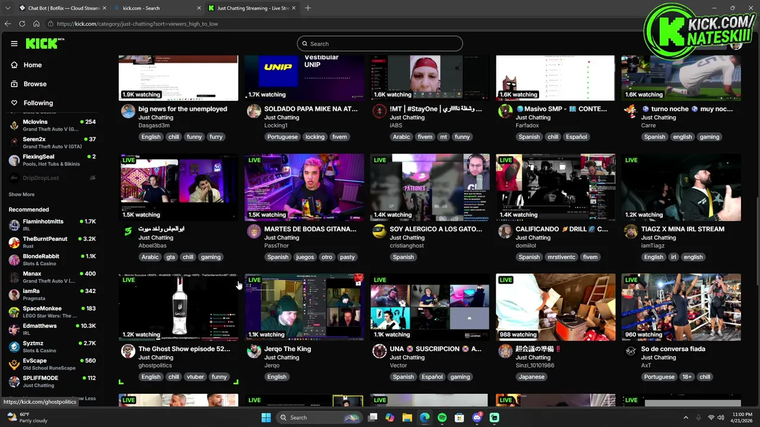Image resolution: width=760 pixels, height=427 pixels.
Task: Open Mclovins channel in sidebar
Action: pyautogui.click(x=52, y=125)
